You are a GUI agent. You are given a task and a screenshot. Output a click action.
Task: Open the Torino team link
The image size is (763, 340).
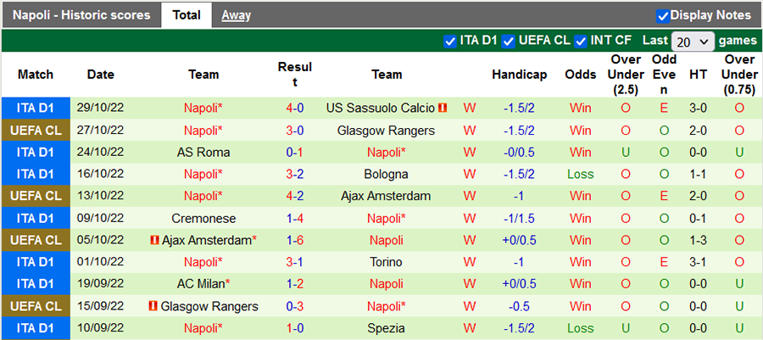(387, 262)
